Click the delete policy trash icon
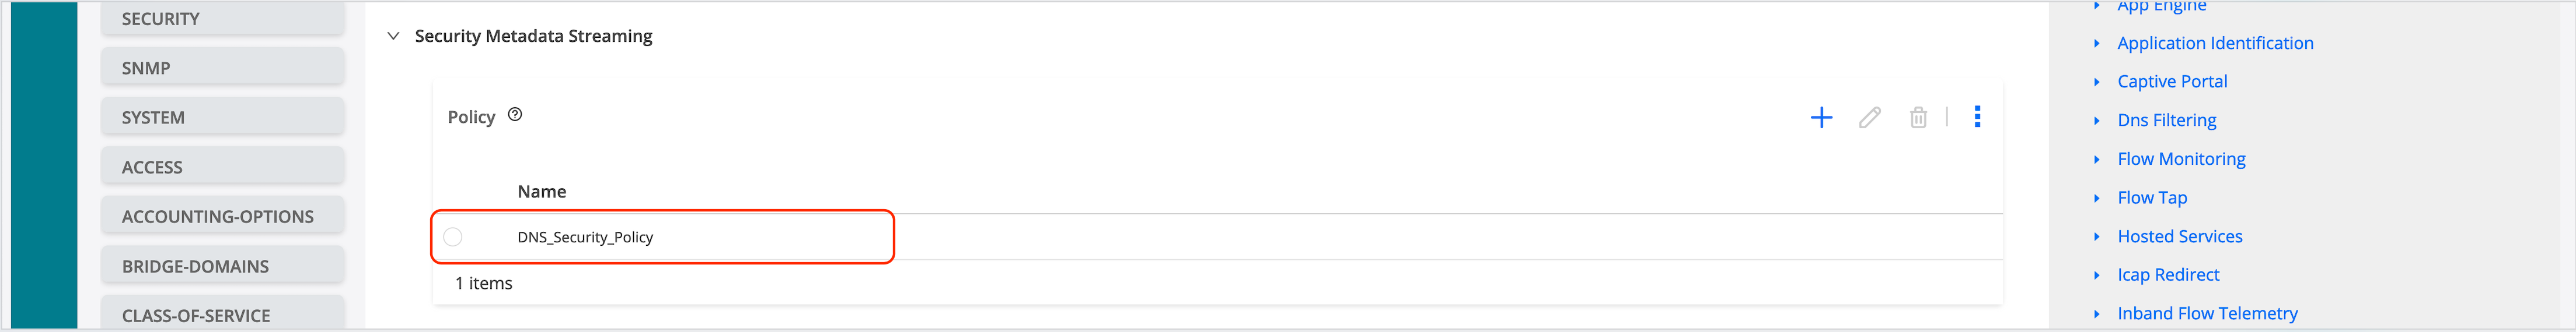 1918,118
